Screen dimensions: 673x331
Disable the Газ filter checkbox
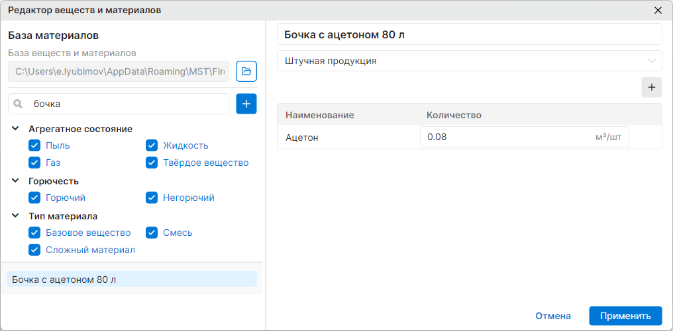[34, 163]
